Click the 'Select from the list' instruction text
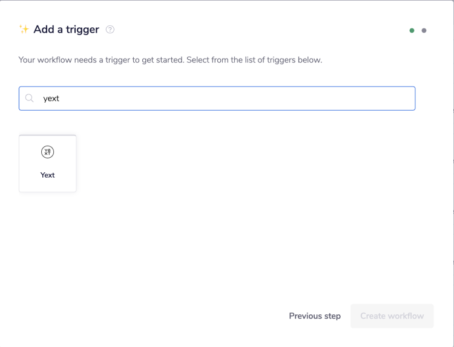The image size is (454, 347). point(254,60)
